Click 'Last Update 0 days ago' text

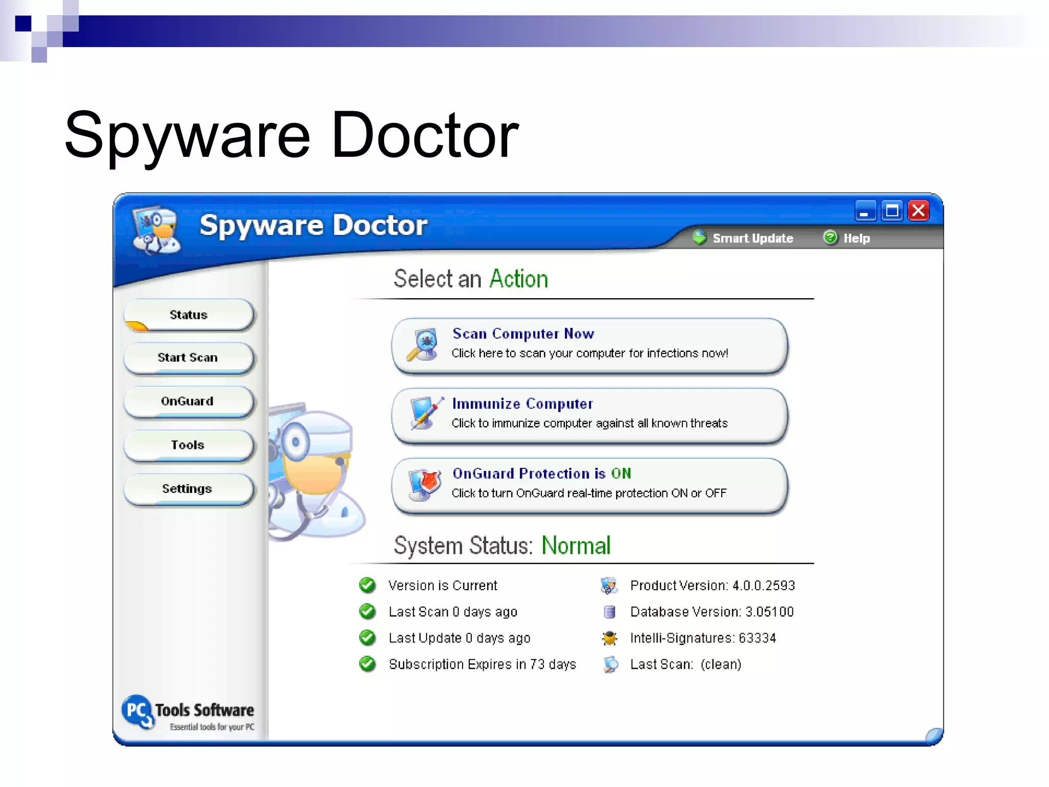coord(459,638)
